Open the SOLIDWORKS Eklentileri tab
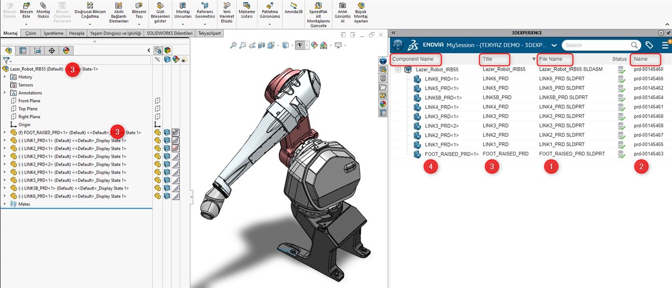 [169, 33]
